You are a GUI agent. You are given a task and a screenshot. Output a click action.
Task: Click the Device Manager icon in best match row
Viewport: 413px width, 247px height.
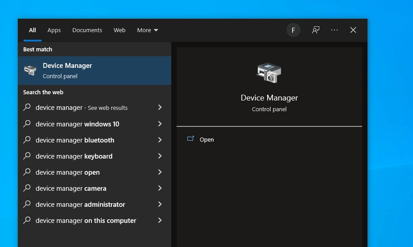tap(30, 71)
